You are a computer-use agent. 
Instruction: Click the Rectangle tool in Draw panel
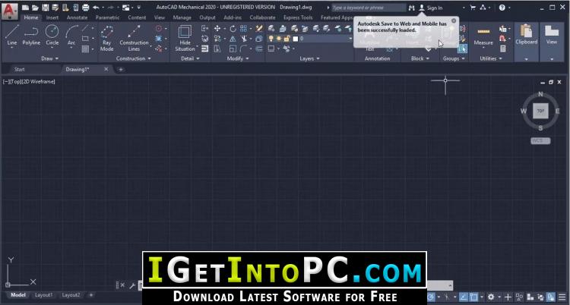[85, 39]
